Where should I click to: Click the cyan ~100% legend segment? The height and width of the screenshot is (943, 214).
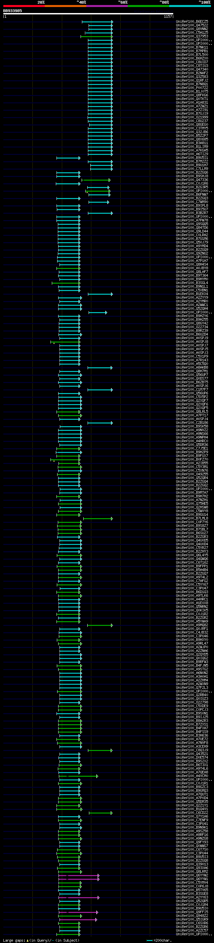click(x=190, y=6)
